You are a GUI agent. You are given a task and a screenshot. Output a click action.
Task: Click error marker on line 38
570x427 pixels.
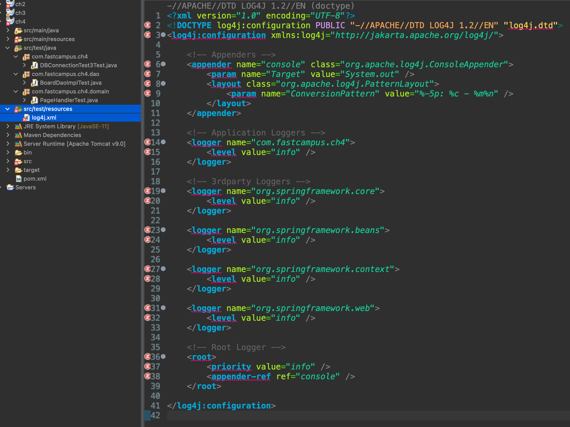pos(148,376)
